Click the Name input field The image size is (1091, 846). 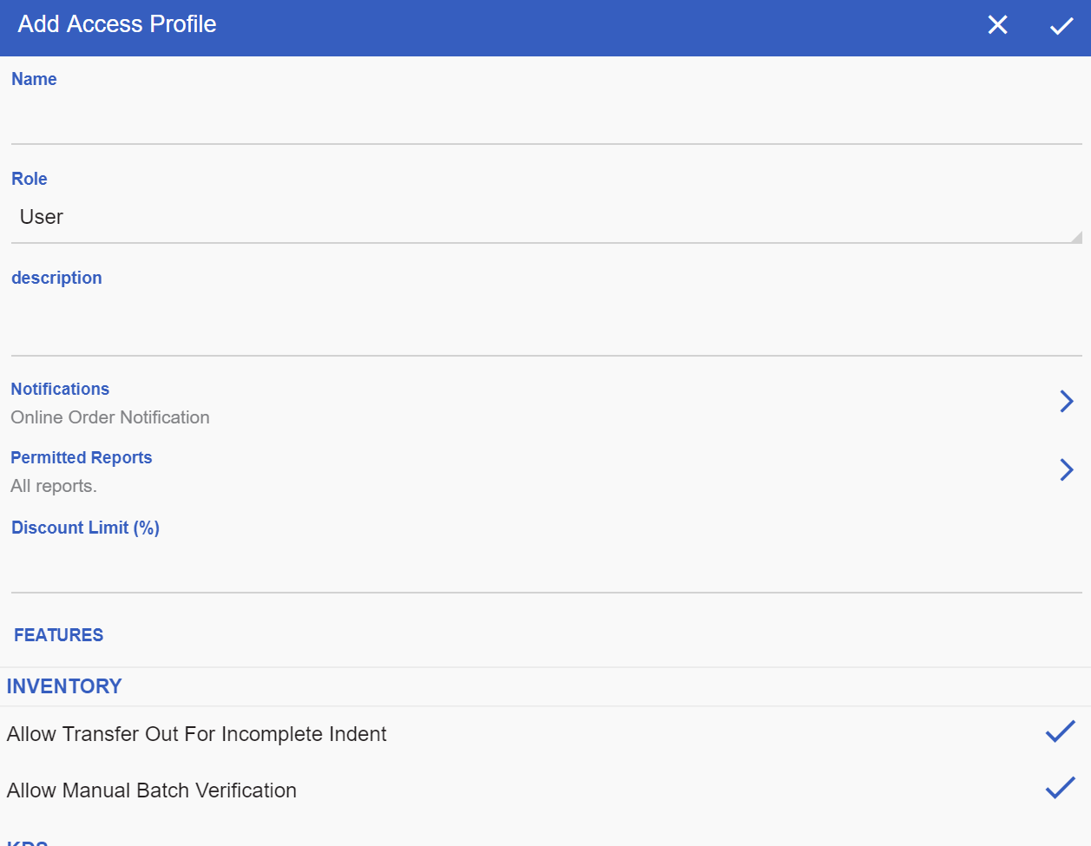point(546,120)
